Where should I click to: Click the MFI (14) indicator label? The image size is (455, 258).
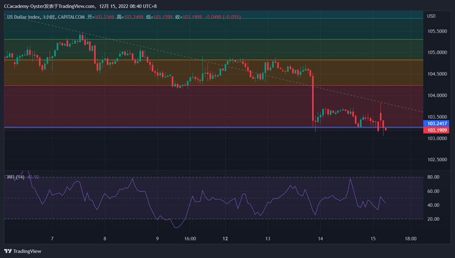(x=15, y=177)
